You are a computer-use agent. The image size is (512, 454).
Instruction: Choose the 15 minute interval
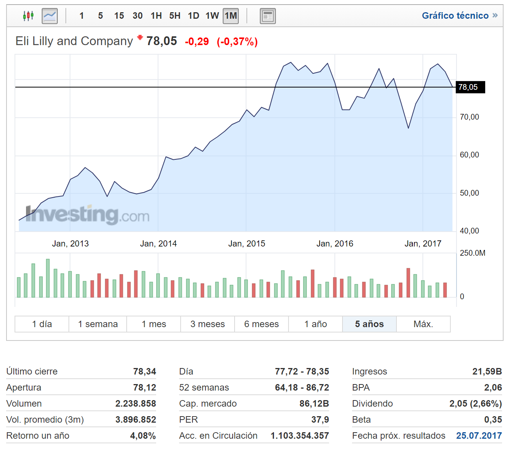tap(119, 16)
